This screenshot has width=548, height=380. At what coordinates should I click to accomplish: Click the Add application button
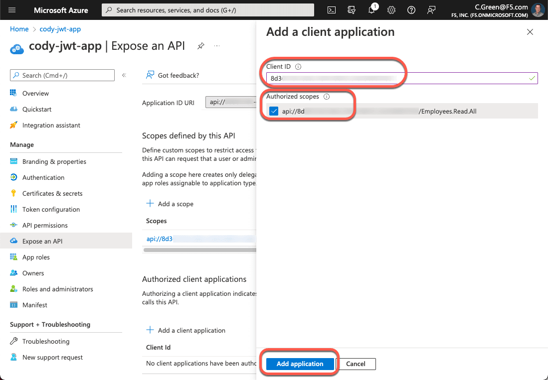299,364
